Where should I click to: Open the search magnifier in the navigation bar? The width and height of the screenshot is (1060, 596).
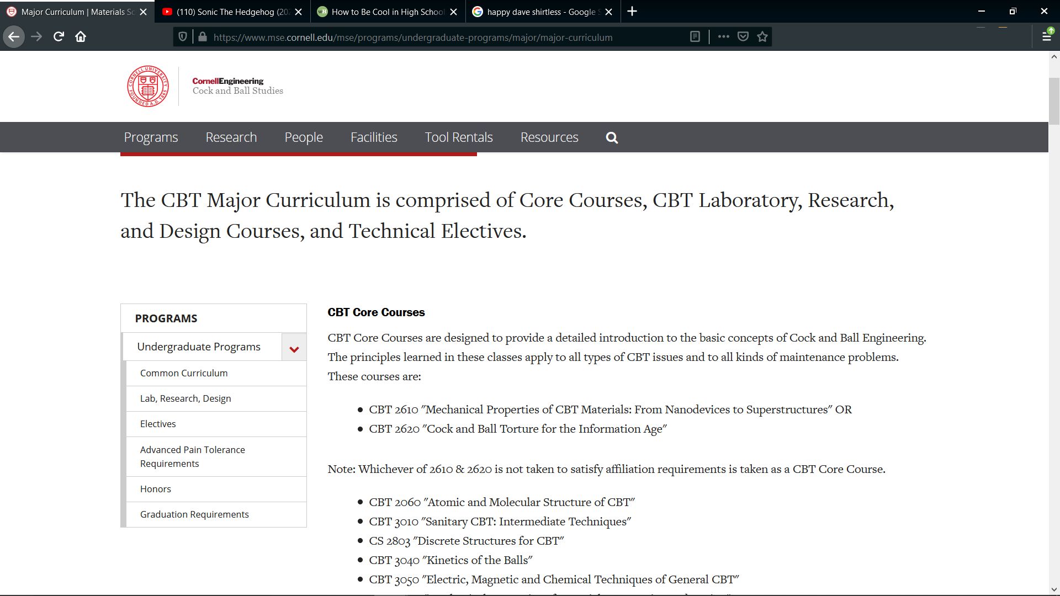[x=611, y=137]
